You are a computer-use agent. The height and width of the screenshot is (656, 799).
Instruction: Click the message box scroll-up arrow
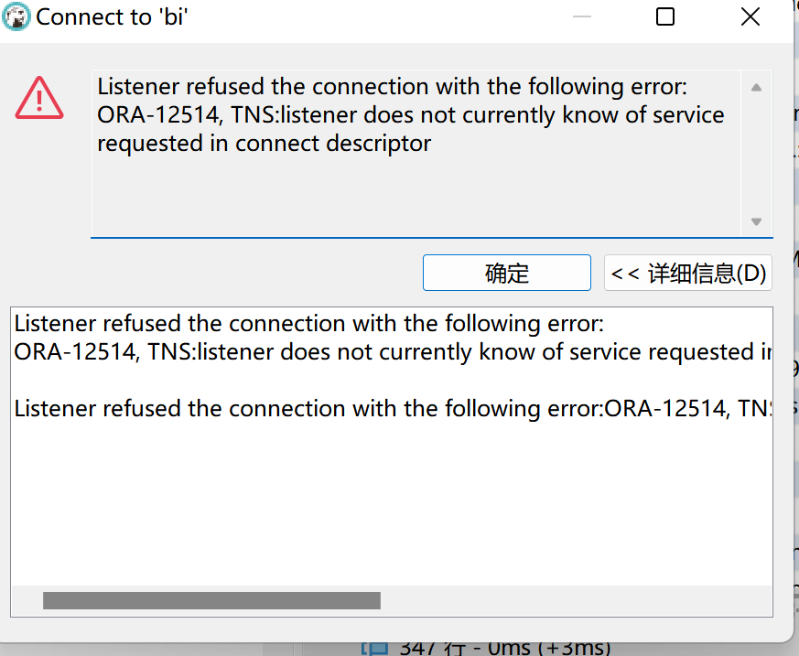tap(756, 88)
